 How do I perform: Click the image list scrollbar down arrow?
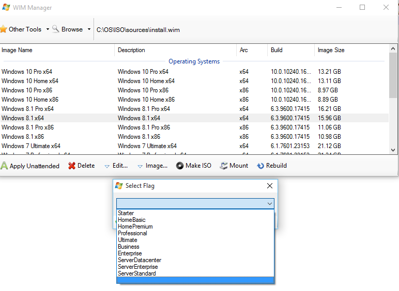(393, 150)
